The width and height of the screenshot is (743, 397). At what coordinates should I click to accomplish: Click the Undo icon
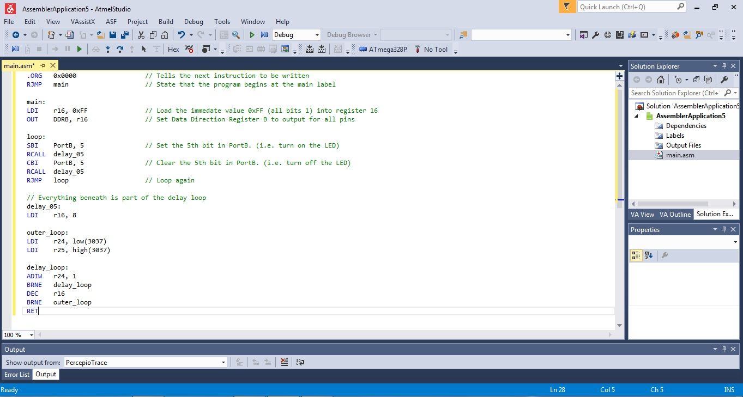(181, 34)
